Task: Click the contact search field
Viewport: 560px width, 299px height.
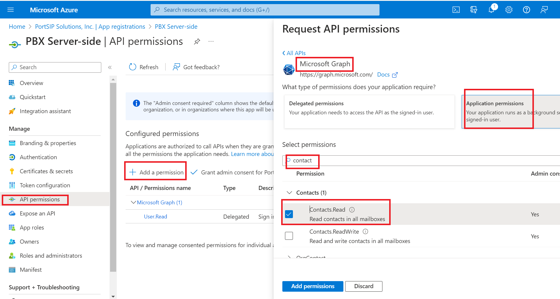Action: point(302,160)
